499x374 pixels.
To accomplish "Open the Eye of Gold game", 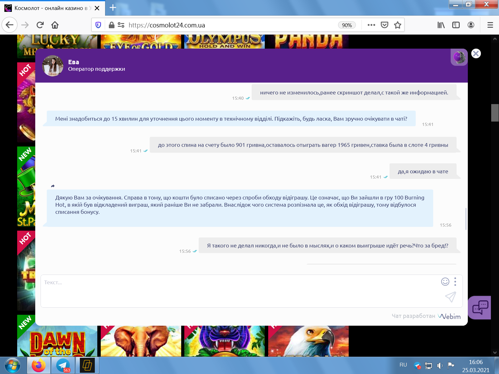I will coord(141,42).
